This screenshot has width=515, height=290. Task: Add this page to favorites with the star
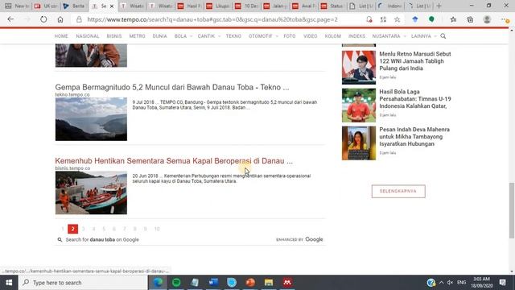397,19
